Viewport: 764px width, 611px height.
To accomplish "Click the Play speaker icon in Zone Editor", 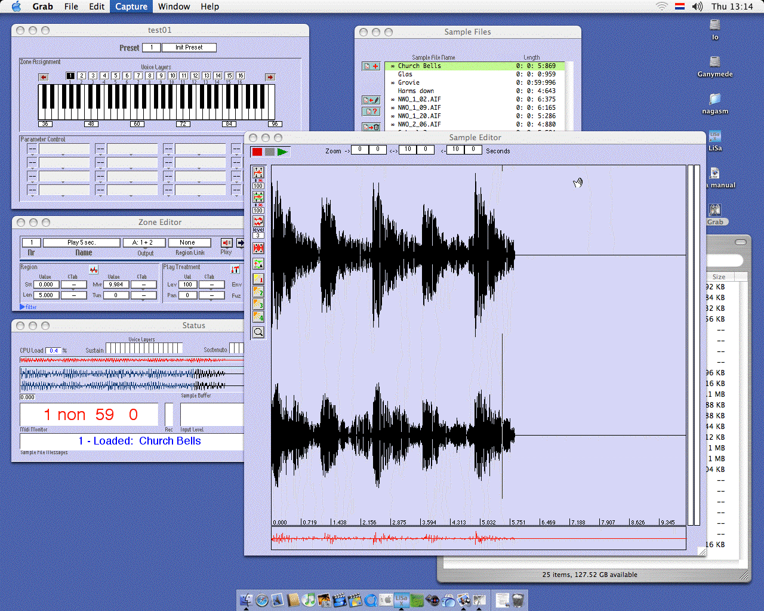I will (226, 243).
